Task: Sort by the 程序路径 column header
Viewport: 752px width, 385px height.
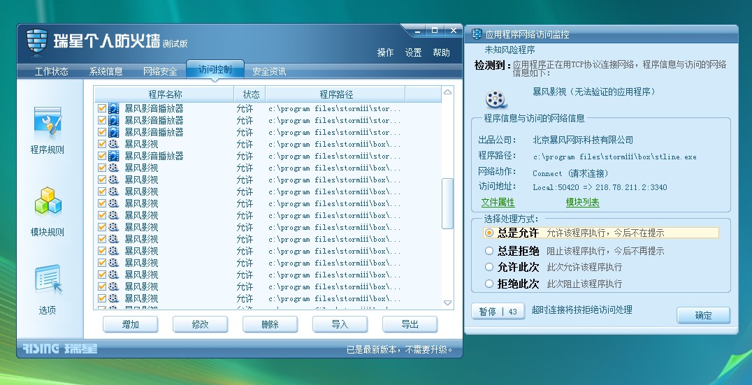Action: [335, 94]
